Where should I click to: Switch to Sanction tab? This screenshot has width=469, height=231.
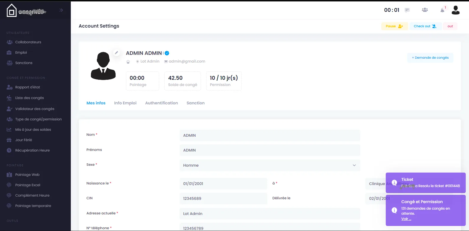coord(196,103)
